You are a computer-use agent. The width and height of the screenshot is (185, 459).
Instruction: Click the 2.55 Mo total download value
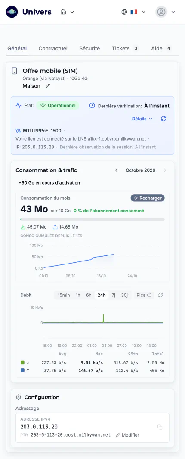pos(156,362)
